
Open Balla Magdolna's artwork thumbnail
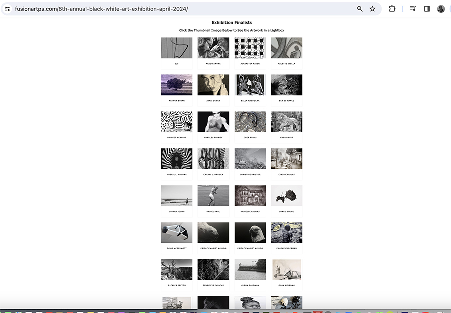[250, 85]
